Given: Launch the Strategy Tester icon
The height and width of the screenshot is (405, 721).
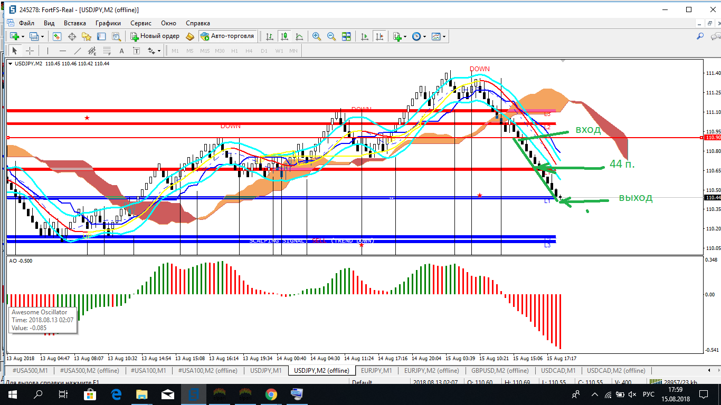Looking at the screenshot, I should pyautogui.click(x=116, y=36).
